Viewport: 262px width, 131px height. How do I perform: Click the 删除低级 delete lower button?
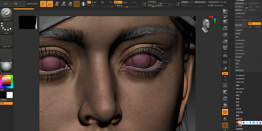(x=241, y=10)
